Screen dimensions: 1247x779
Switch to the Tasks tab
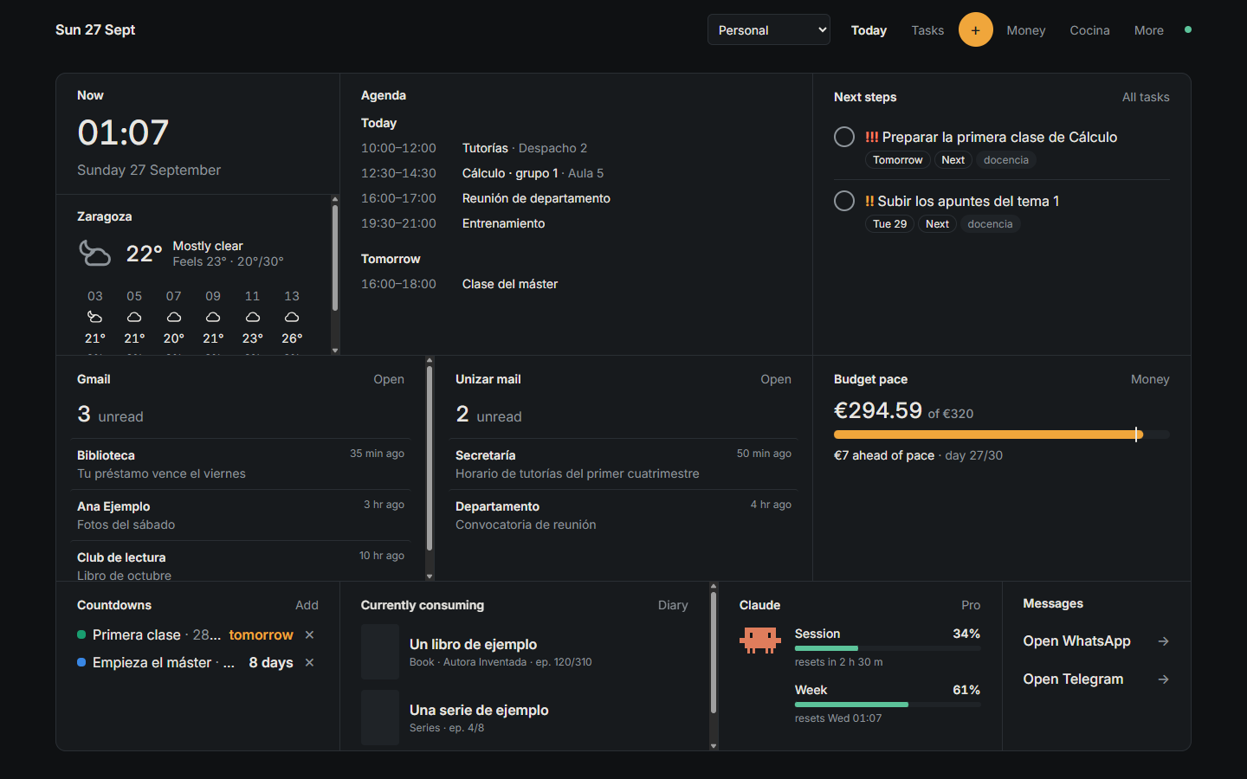pyautogui.click(x=927, y=30)
